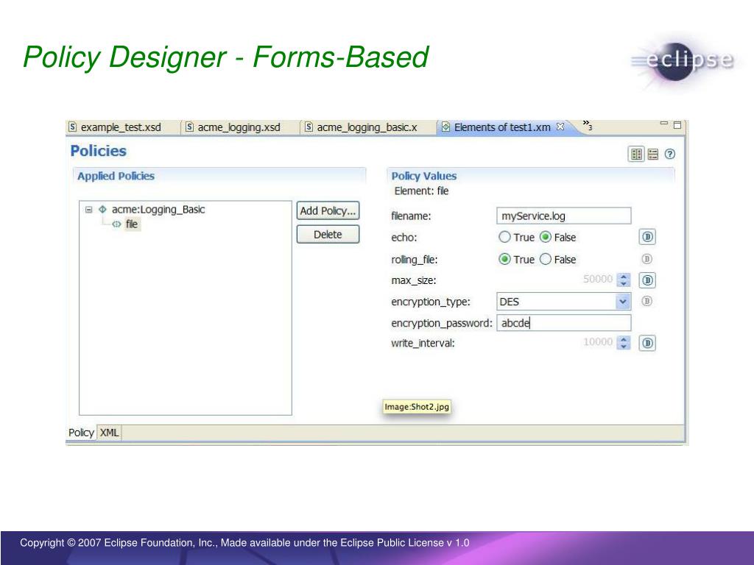Set rolling_file to False
Viewport: 754px width, 565px height.
[x=546, y=260]
